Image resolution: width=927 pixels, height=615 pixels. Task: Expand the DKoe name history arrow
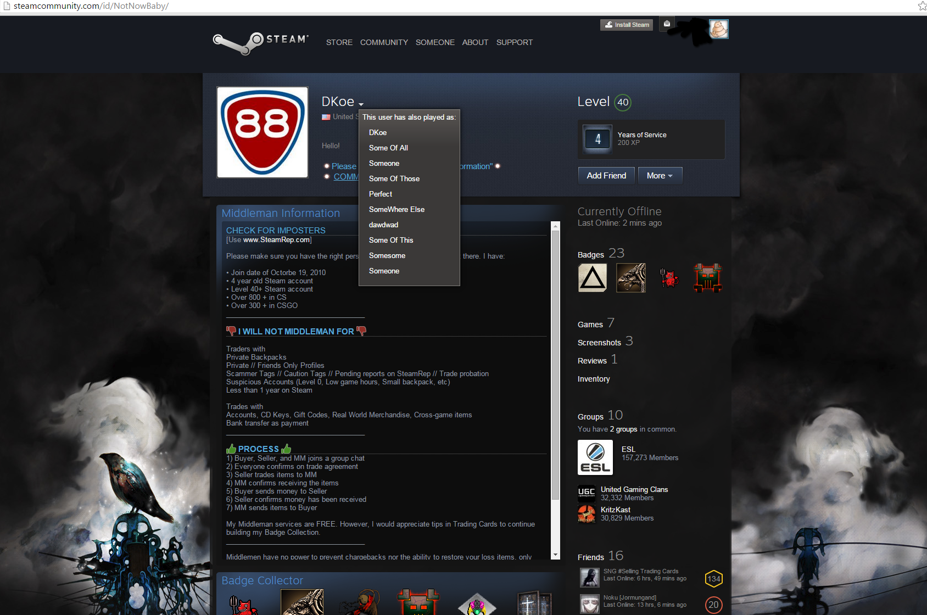point(361,104)
